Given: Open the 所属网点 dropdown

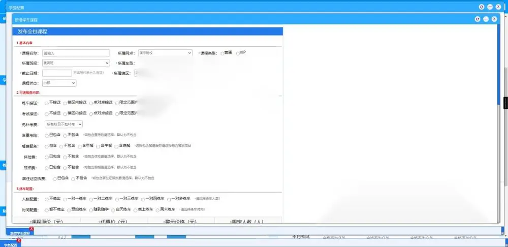Looking at the screenshot, I should tap(165, 53).
